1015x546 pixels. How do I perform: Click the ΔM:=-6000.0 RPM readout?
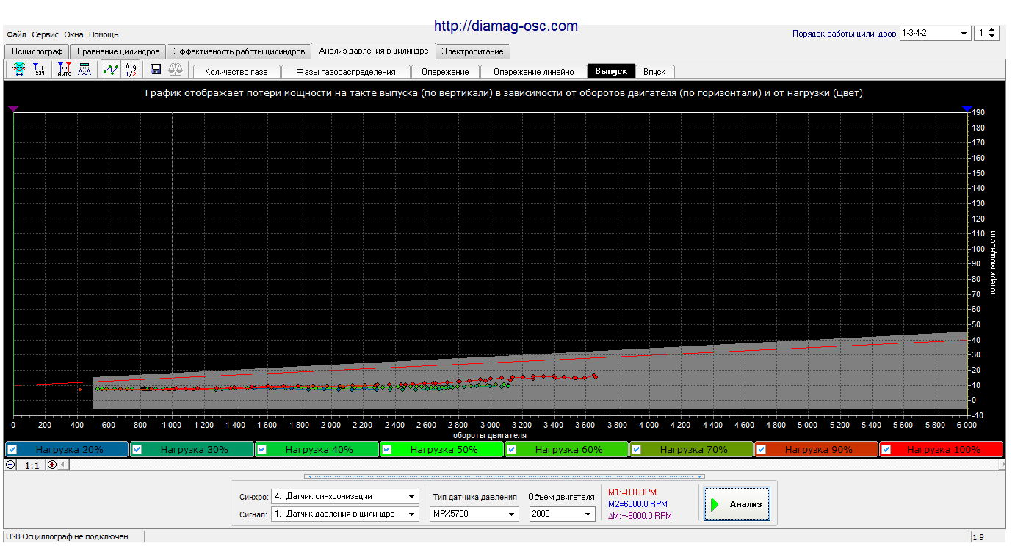[x=640, y=516]
